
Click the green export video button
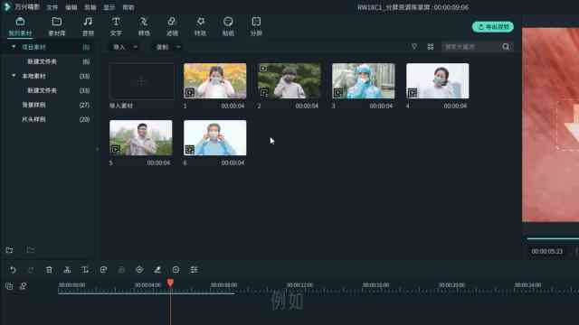click(x=492, y=27)
